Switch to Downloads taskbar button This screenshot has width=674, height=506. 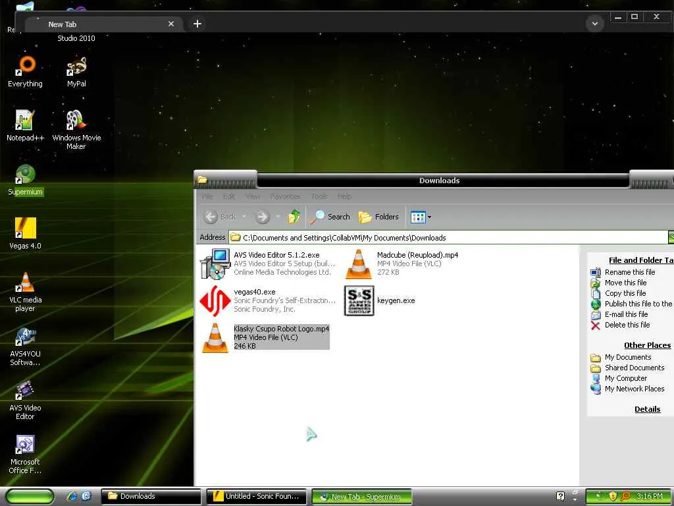[151, 496]
